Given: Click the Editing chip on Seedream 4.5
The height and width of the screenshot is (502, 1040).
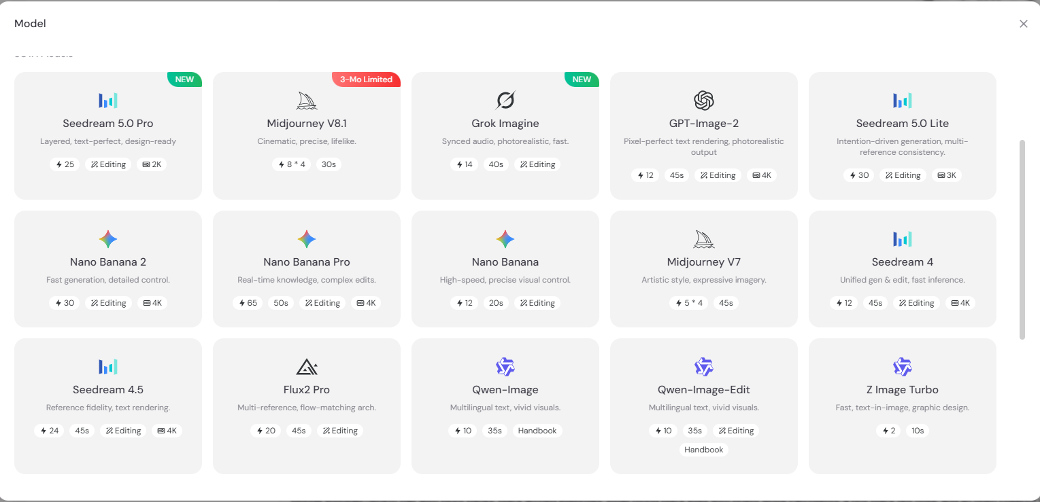Looking at the screenshot, I should (x=123, y=431).
